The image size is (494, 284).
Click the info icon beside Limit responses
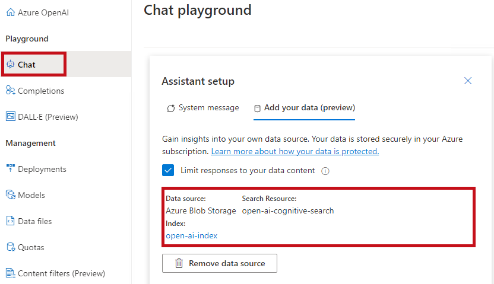325,171
